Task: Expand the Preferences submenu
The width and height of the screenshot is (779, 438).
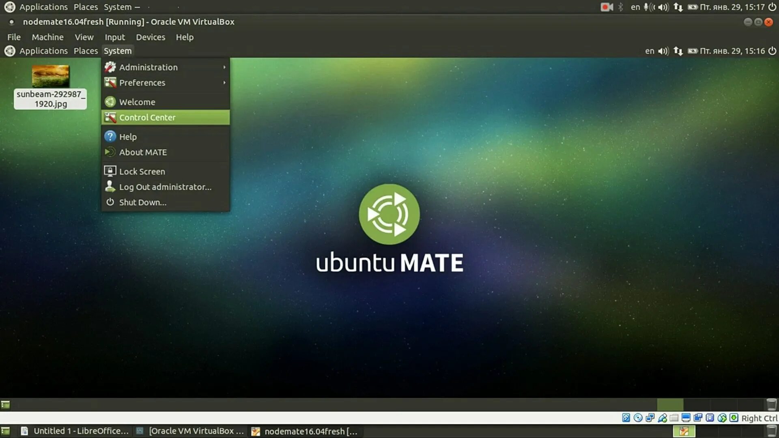Action: 142,82
